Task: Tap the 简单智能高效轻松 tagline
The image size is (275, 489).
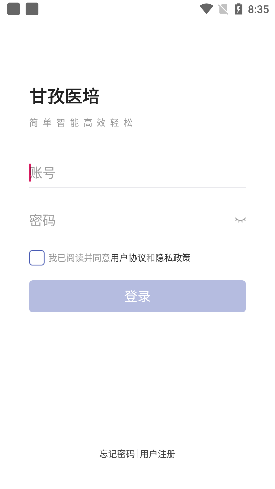Action: pyautogui.click(x=81, y=123)
